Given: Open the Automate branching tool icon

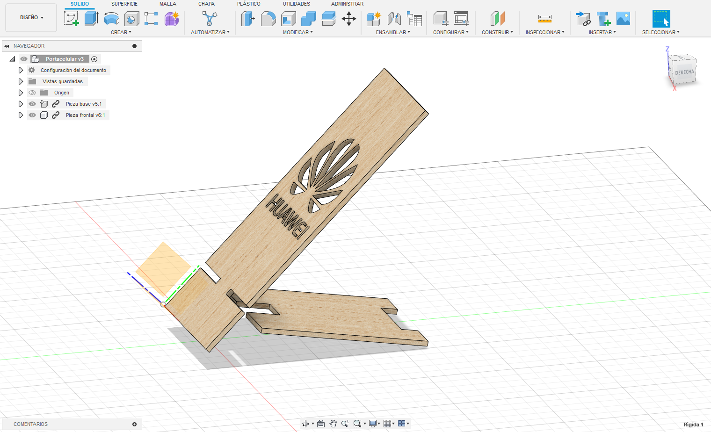Looking at the screenshot, I should pyautogui.click(x=210, y=19).
